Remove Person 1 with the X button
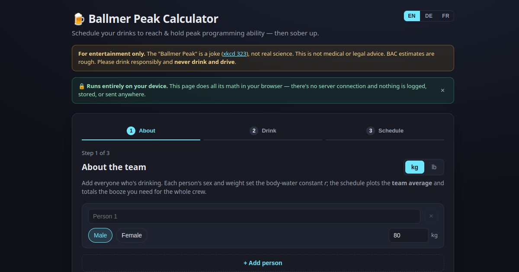519x272 pixels. [x=431, y=216]
